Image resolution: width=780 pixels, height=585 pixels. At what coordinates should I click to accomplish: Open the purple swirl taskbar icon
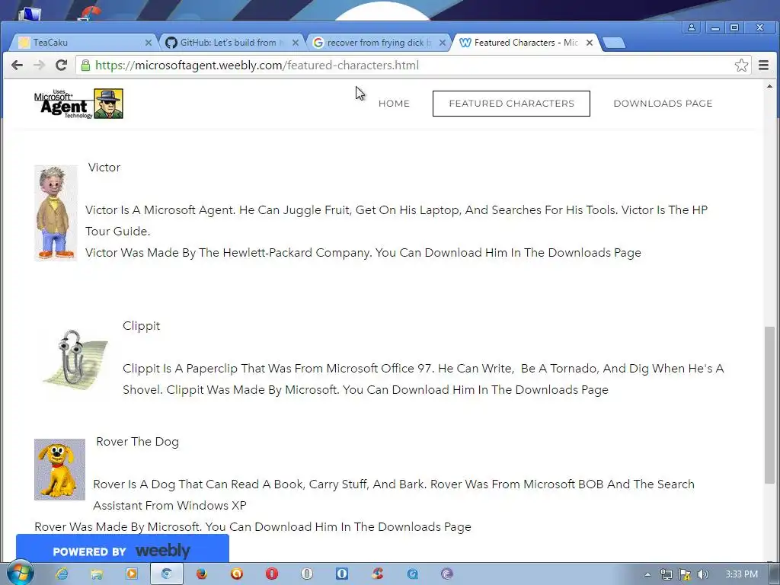pos(446,574)
